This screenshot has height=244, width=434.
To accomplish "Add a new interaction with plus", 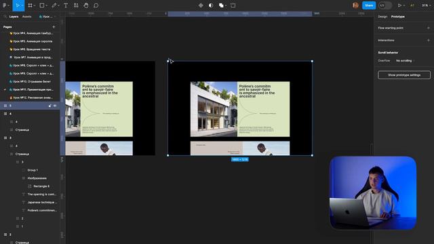I will [429, 41].
